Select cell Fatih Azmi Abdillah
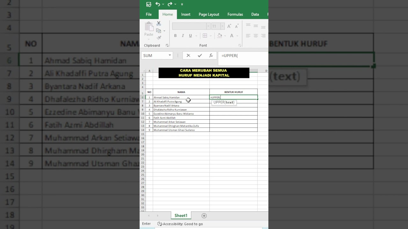The image size is (408, 229). click(181, 118)
